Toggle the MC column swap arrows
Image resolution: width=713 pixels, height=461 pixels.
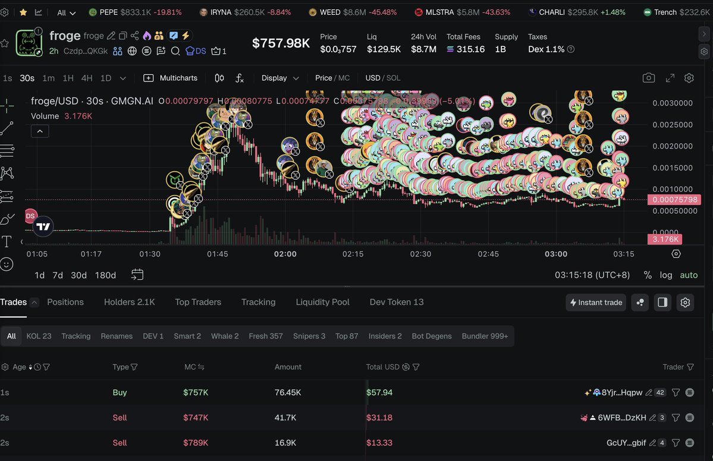(201, 367)
